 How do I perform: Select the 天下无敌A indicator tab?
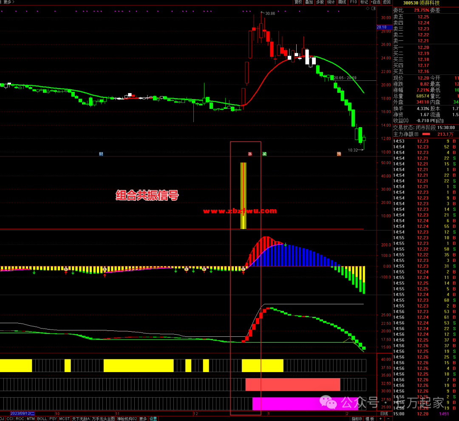[81, 418]
